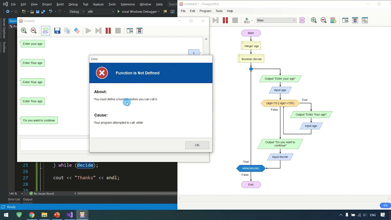Select the age range decision diamond
The image size is (391, 220).
(x=280, y=103)
